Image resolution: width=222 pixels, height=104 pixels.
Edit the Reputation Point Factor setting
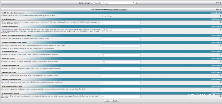tap(213, 65)
